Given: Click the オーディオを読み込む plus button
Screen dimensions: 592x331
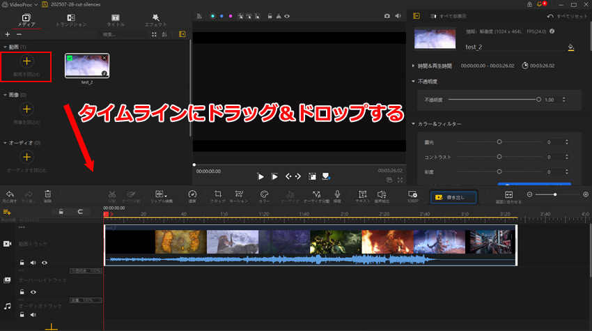Looking at the screenshot, I should pos(26,157).
